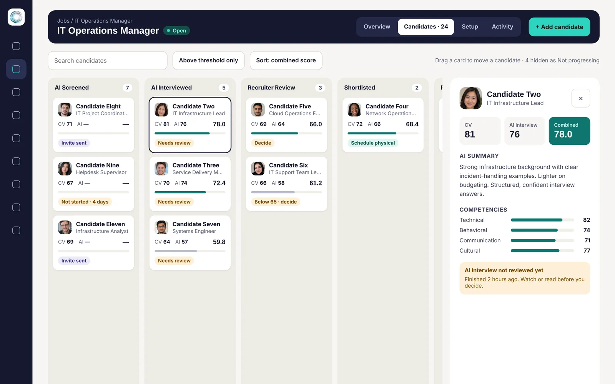The width and height of the screenshot is (615, 384).
Task: Click Candidate Eight's avatar photo
Action: [65, 110]
